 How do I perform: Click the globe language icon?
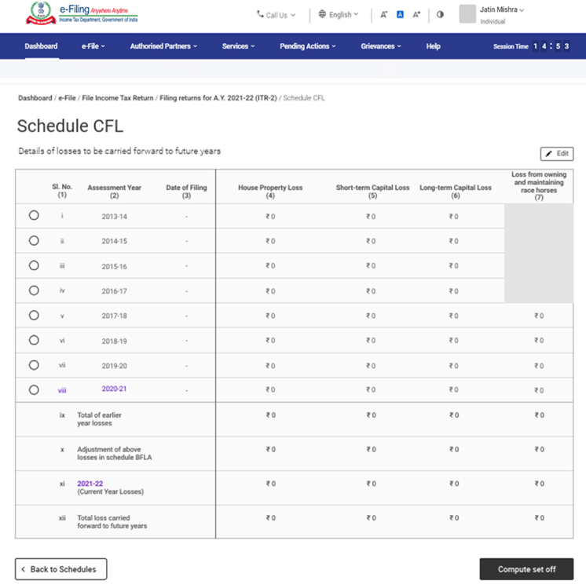click(x=322, y=14)
